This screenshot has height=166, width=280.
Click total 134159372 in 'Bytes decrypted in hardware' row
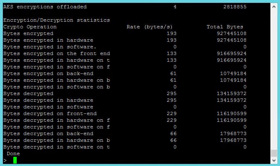coord(232,100)
